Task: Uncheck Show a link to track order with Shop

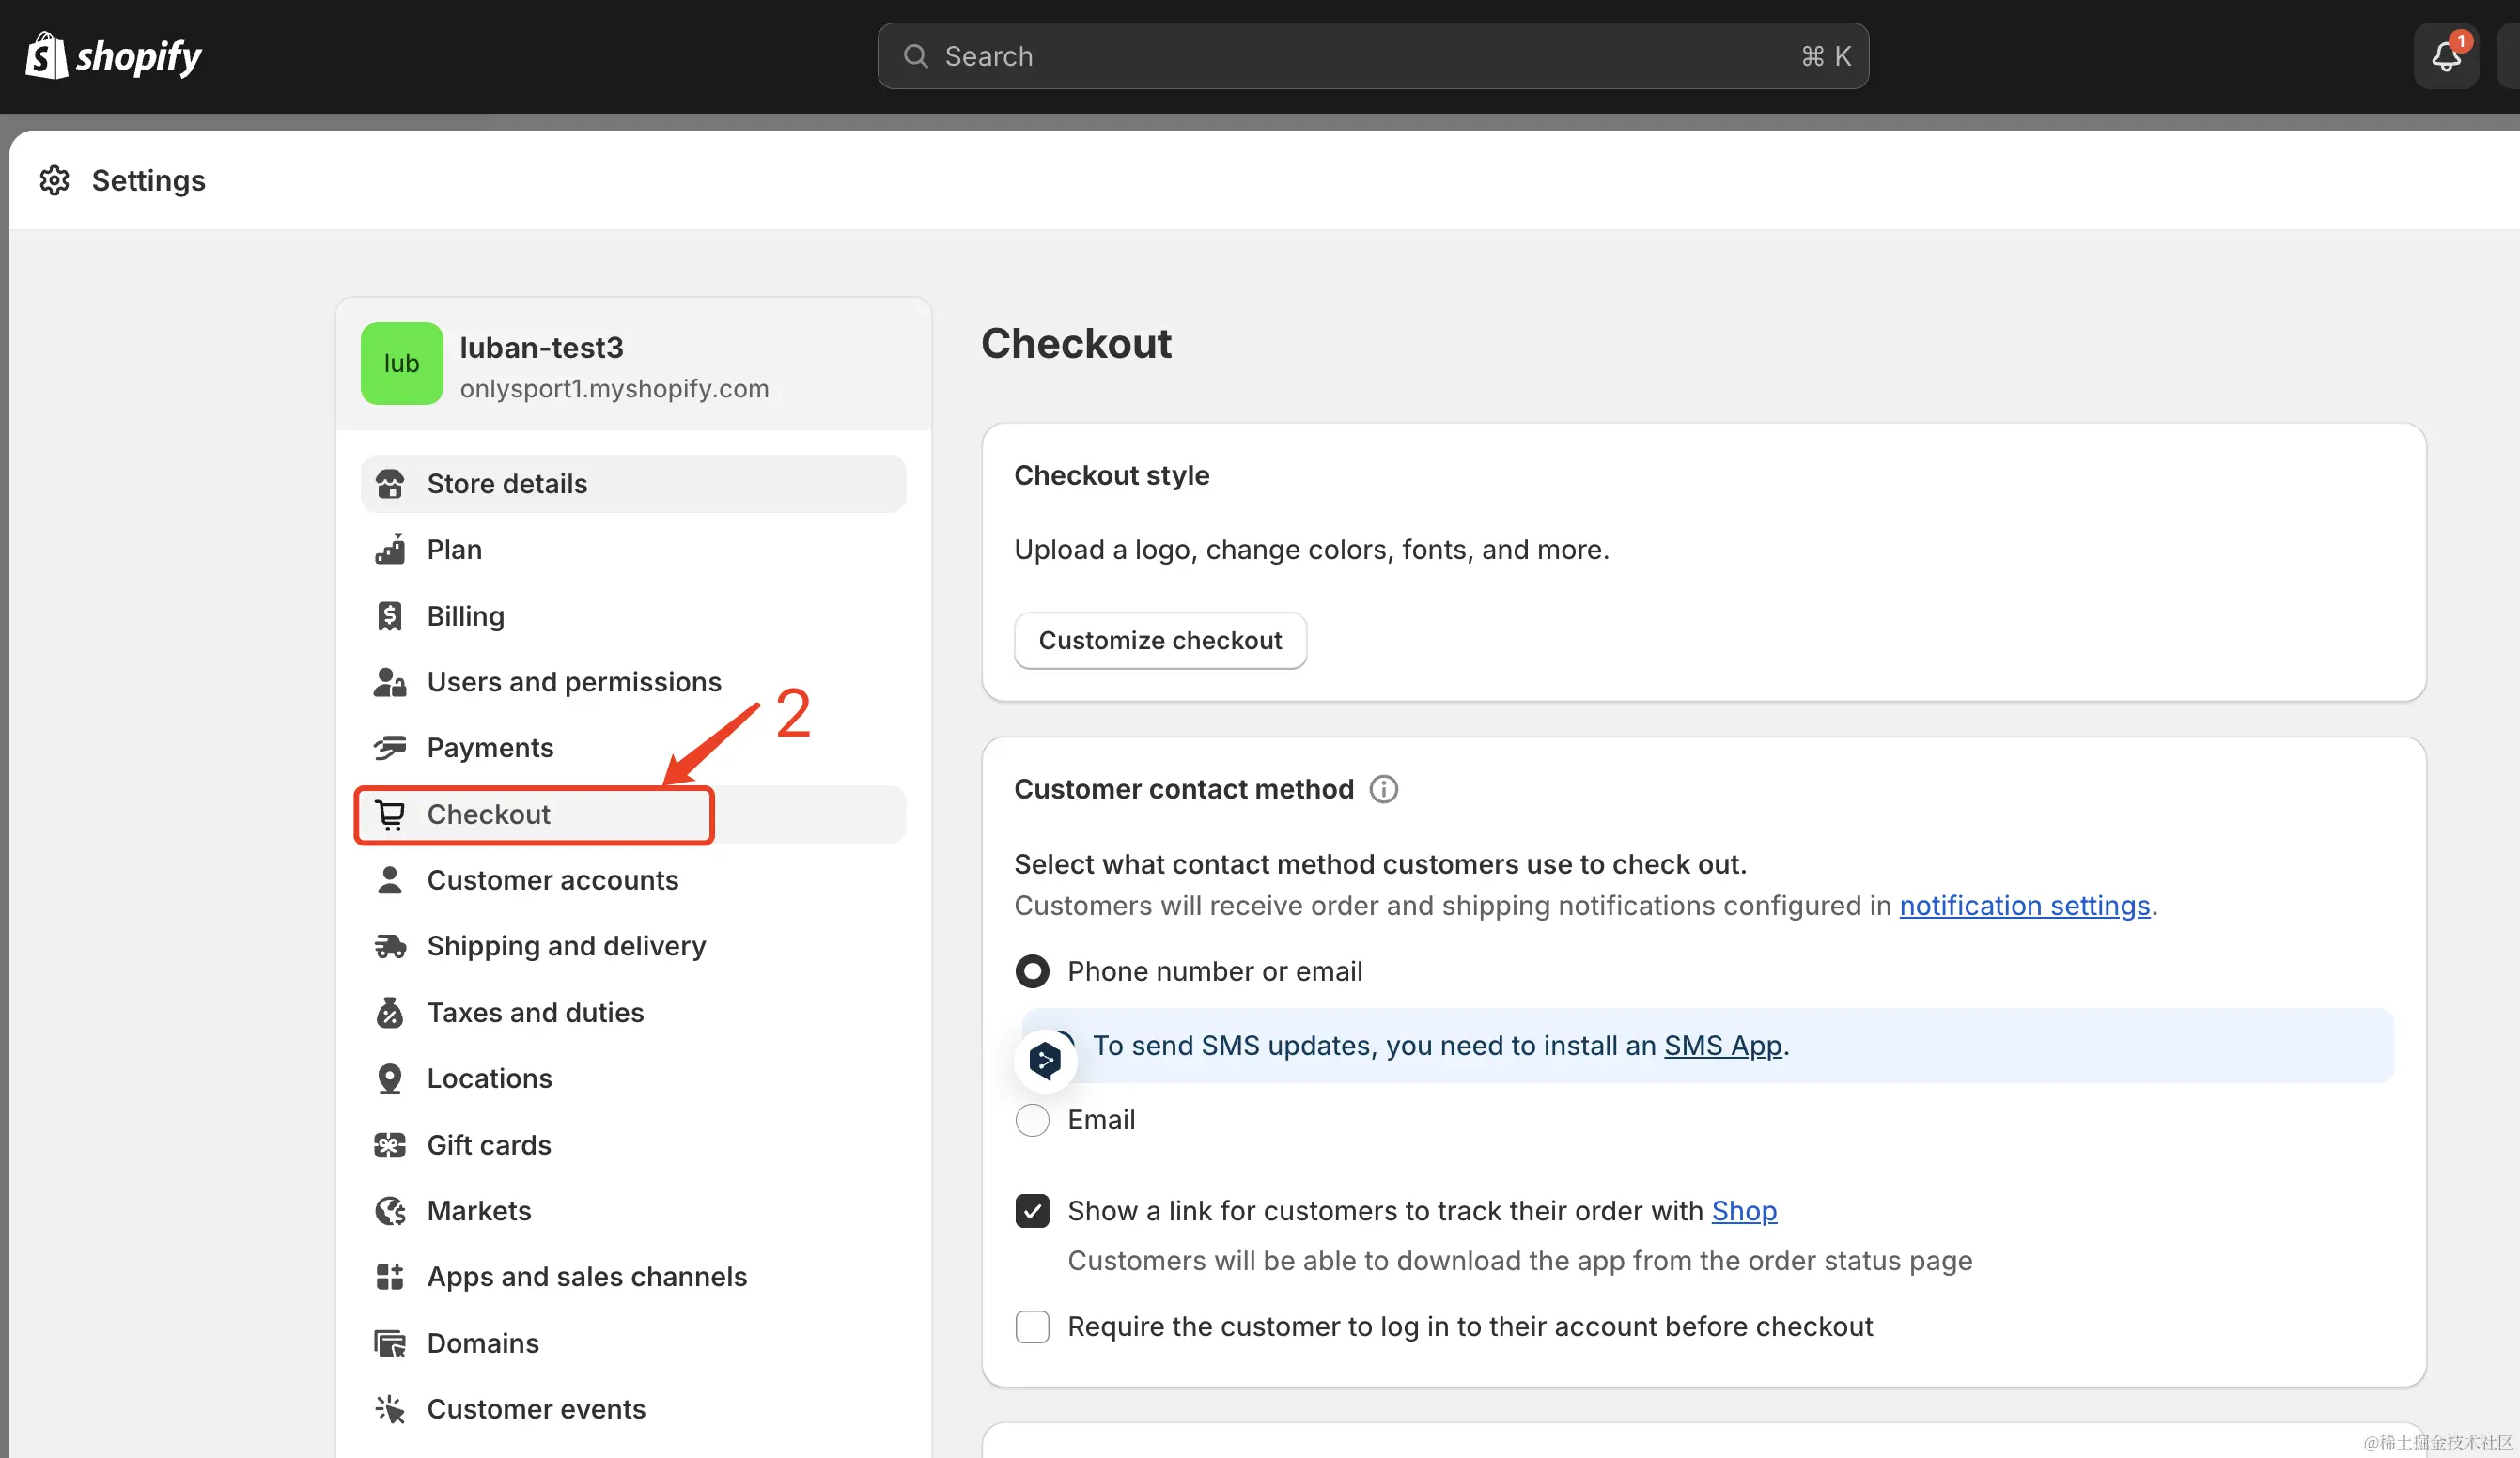Action: (1032, 1211)
